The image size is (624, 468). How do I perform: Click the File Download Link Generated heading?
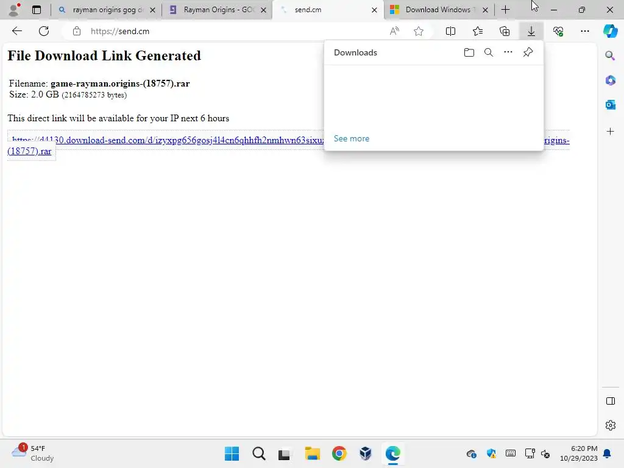[104, 55]
